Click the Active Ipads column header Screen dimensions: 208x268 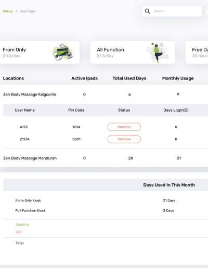tap(84, 78)
